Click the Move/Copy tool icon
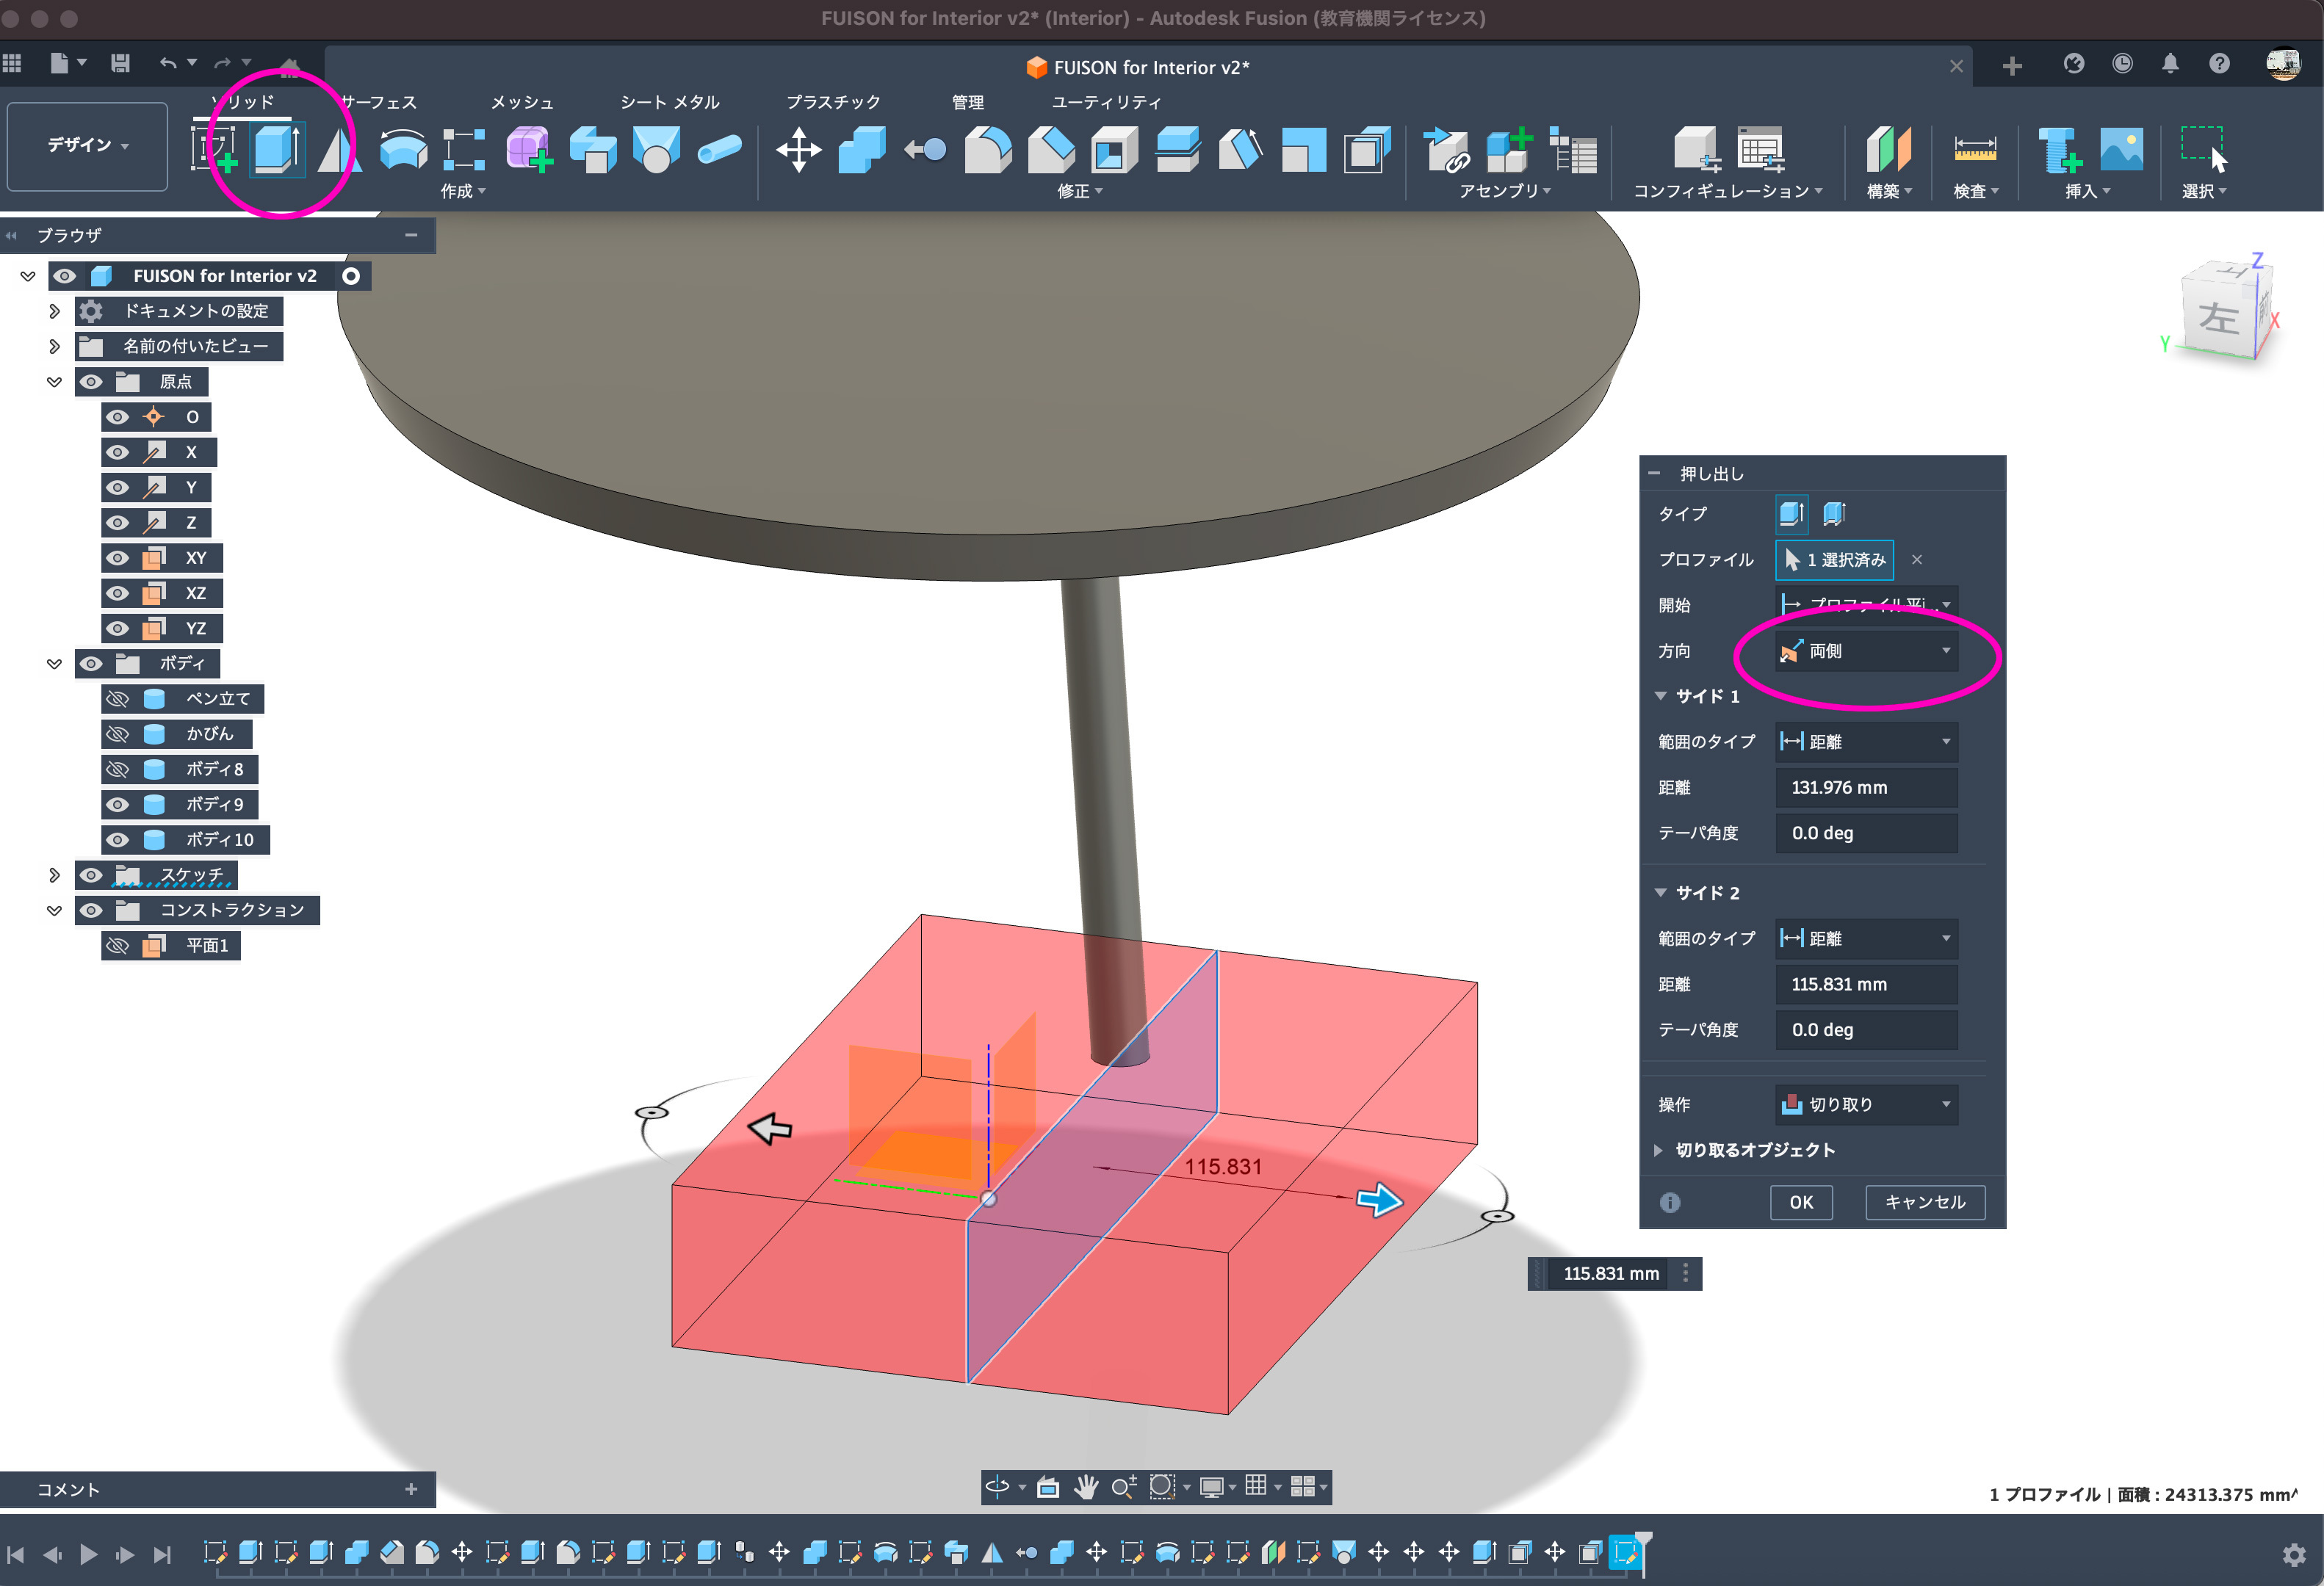The image size is (2324, 1586). point(799,150)
